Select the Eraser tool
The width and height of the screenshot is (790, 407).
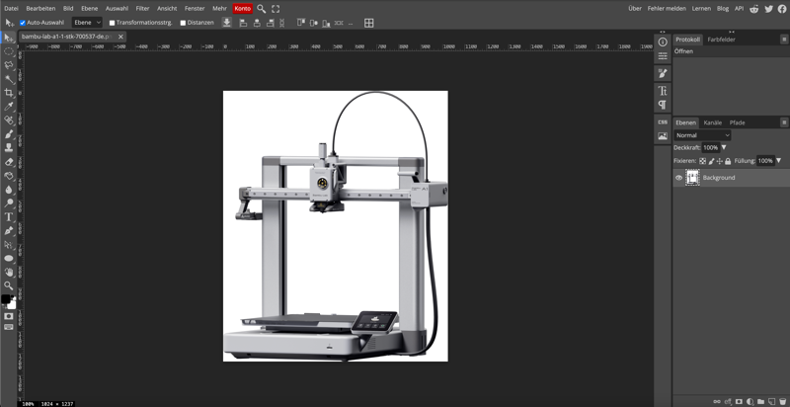[x=9, y=162]
